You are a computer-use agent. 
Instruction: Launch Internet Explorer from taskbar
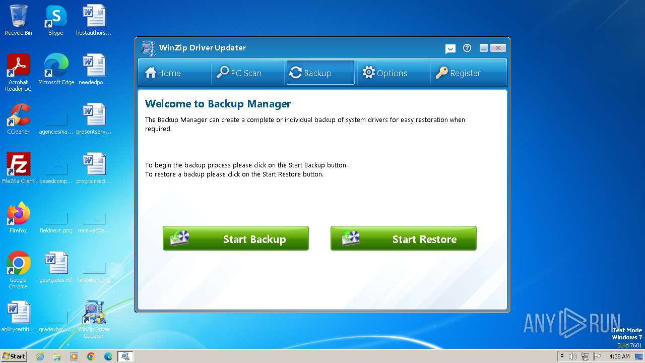pos(40,356)
